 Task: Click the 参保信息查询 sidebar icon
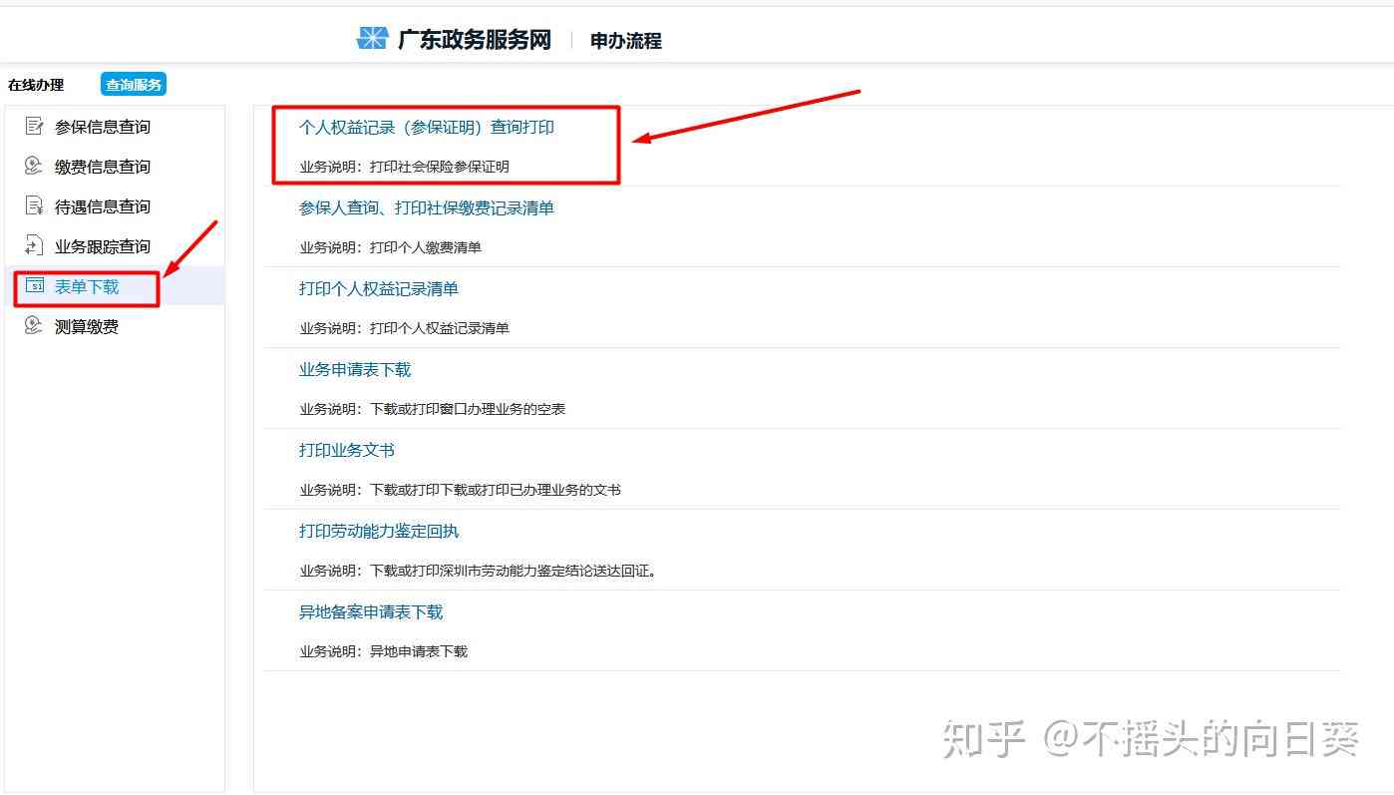point(34,126)
